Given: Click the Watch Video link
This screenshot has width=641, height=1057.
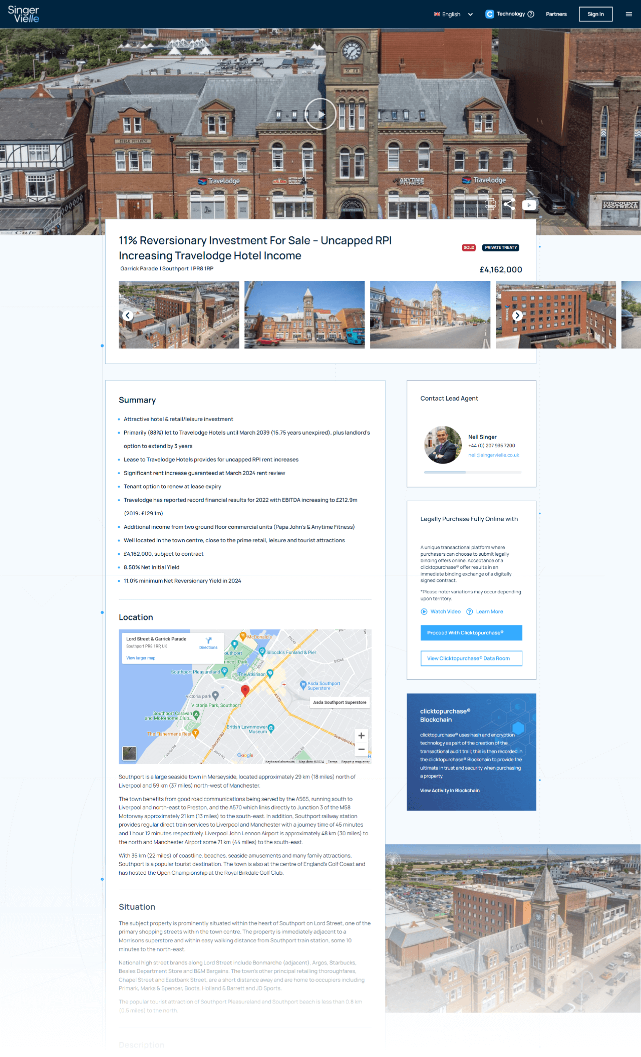Looking at the screenshot, I should [446, 611].
